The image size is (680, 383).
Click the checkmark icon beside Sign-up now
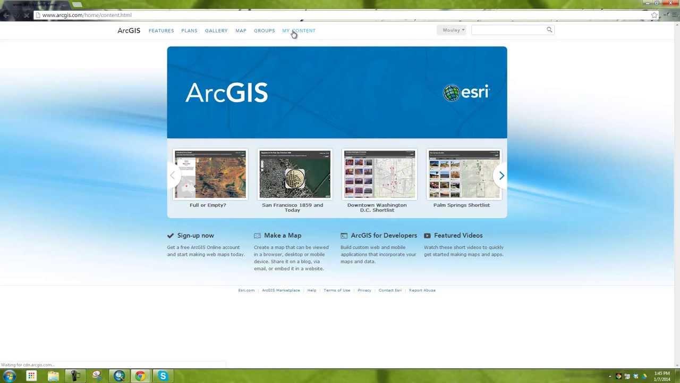point(171,235)
